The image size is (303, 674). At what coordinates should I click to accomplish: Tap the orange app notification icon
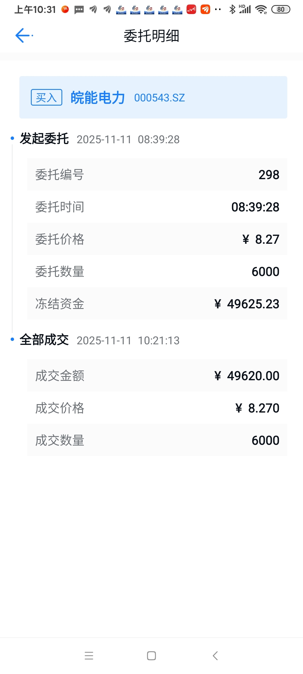click(205, 10)
